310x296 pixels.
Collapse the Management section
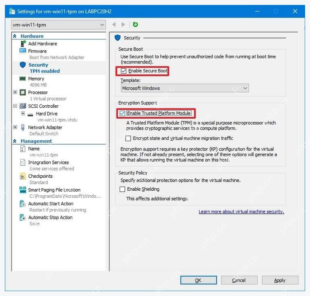[x=15, y=141]
